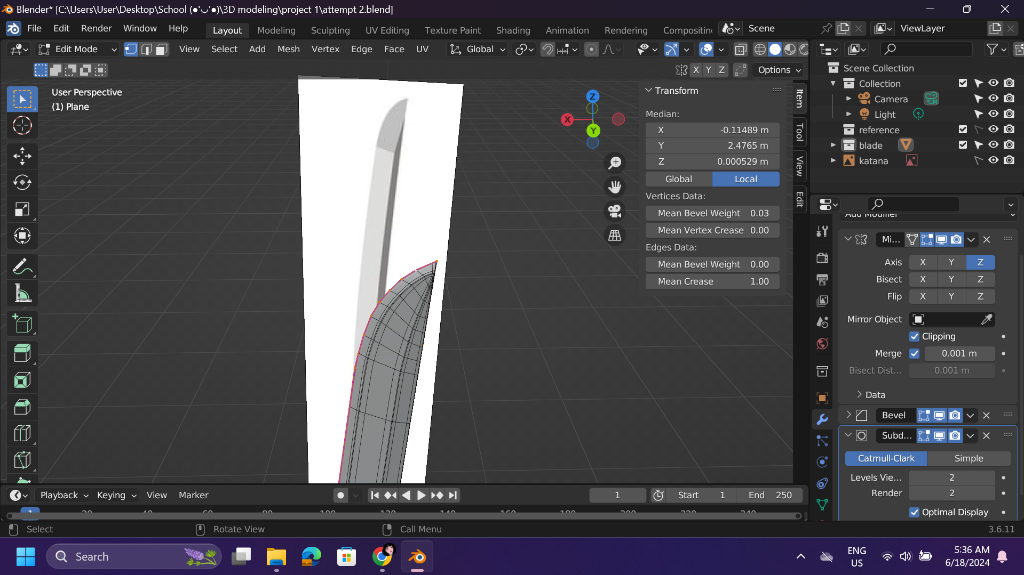The image size is (1024, 575).
Task: Click the End frame 250 field
Action: (770, 495)
